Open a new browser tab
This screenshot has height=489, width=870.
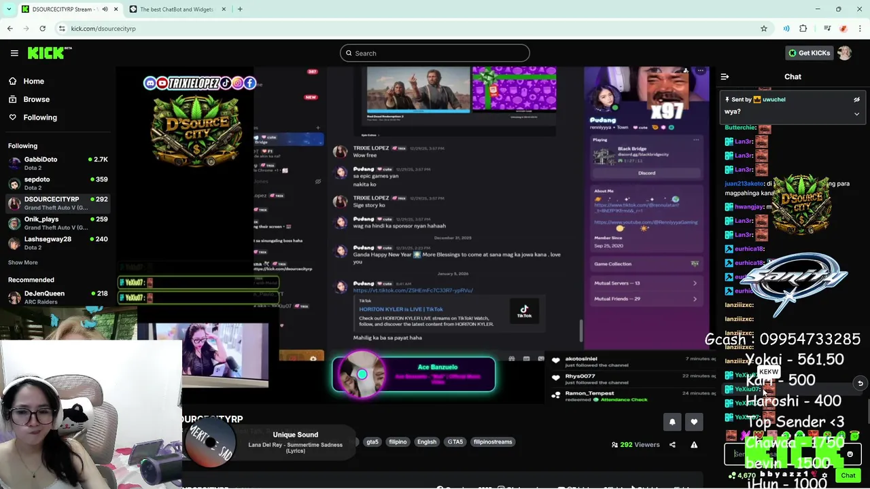click(x=240, y=10)
